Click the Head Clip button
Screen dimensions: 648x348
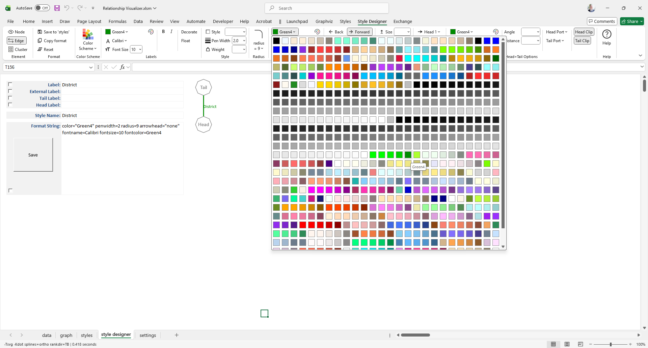[x=584, y=32]
